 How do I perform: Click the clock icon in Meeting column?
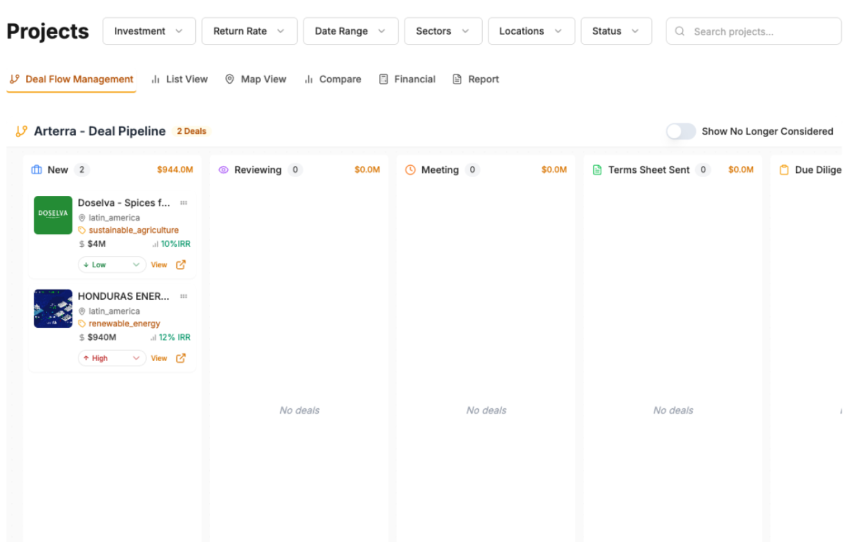point(410,170)
